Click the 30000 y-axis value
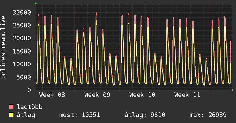The width and height of the screenshot is (236, 123). coord(22,12)
